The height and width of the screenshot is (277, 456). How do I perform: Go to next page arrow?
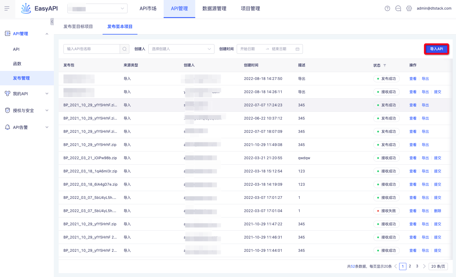coord(424,266)
